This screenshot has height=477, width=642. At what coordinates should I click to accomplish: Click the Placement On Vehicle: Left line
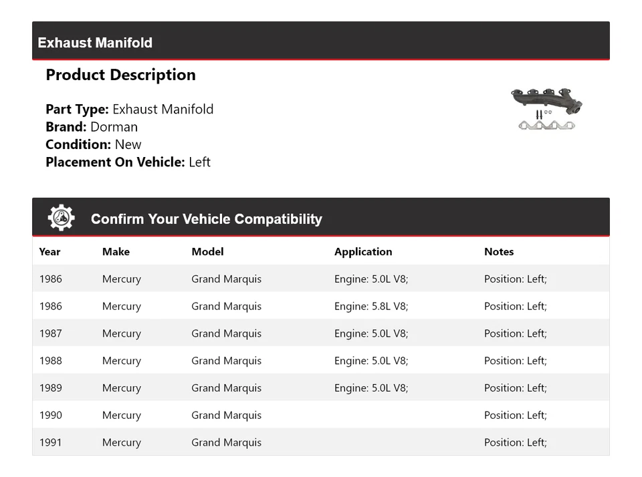[x=128, y=162]
